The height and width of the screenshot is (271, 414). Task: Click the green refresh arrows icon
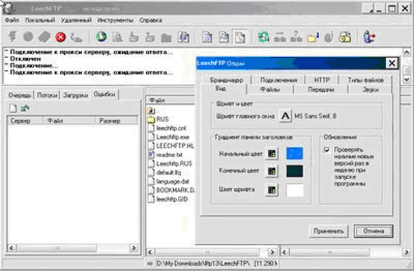click(263, 37)
